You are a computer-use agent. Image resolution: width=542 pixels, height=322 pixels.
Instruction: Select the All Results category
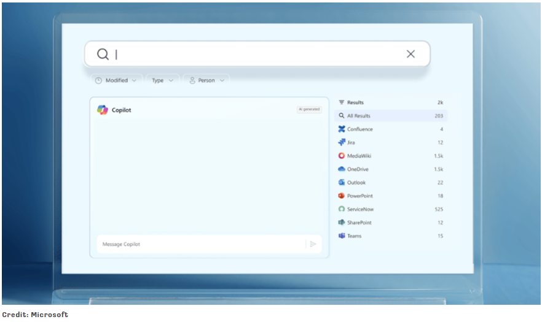[x=391, y=116]
